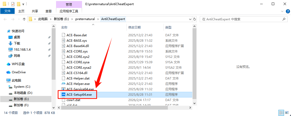Select the ACE-CORE.sysa2 file icon
This screenshot has height=116, width=291.
point(63,68)
